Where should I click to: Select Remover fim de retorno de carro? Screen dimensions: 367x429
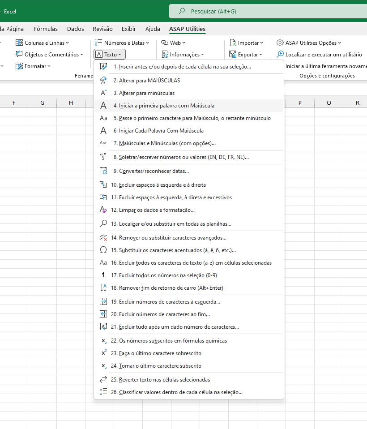coord(189,288)
